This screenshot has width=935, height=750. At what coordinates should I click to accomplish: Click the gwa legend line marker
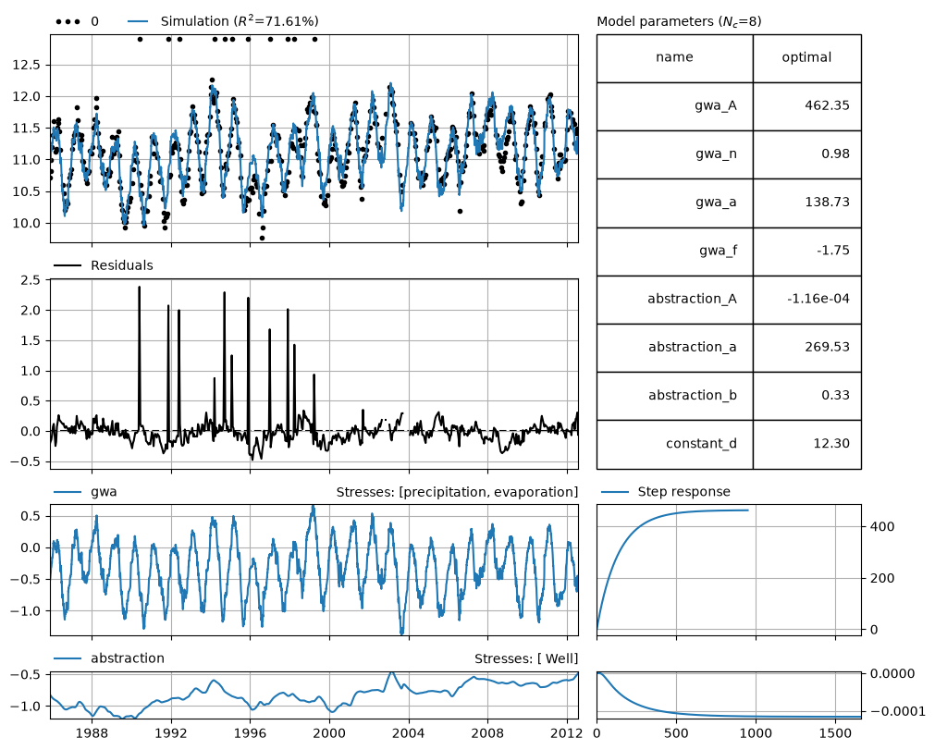68,492
